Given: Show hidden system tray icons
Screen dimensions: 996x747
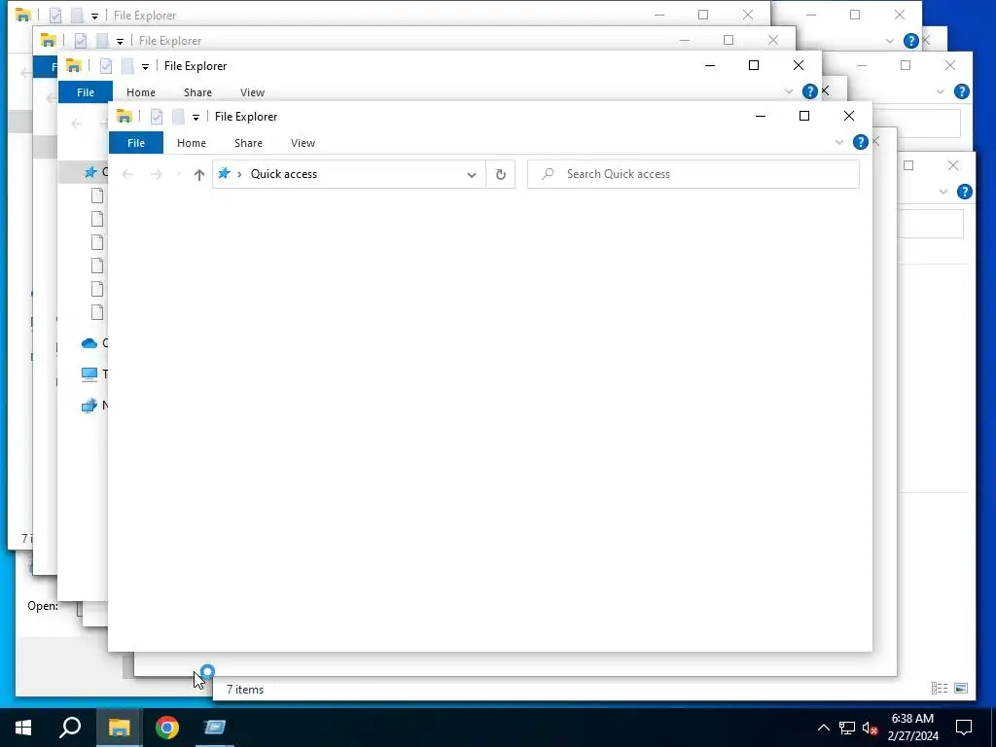Looking at the screenshot, I should (823, 728).
